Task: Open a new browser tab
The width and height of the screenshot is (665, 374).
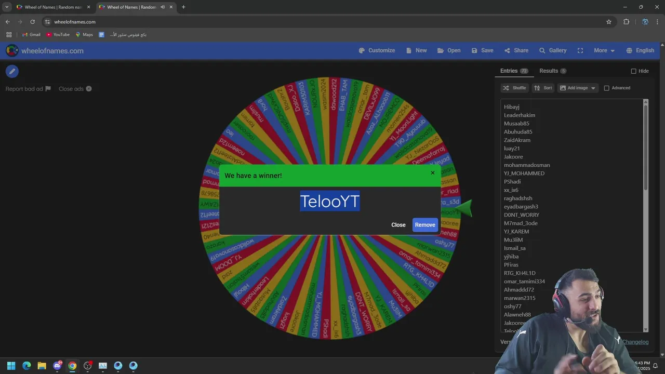Action: [183, 7]
